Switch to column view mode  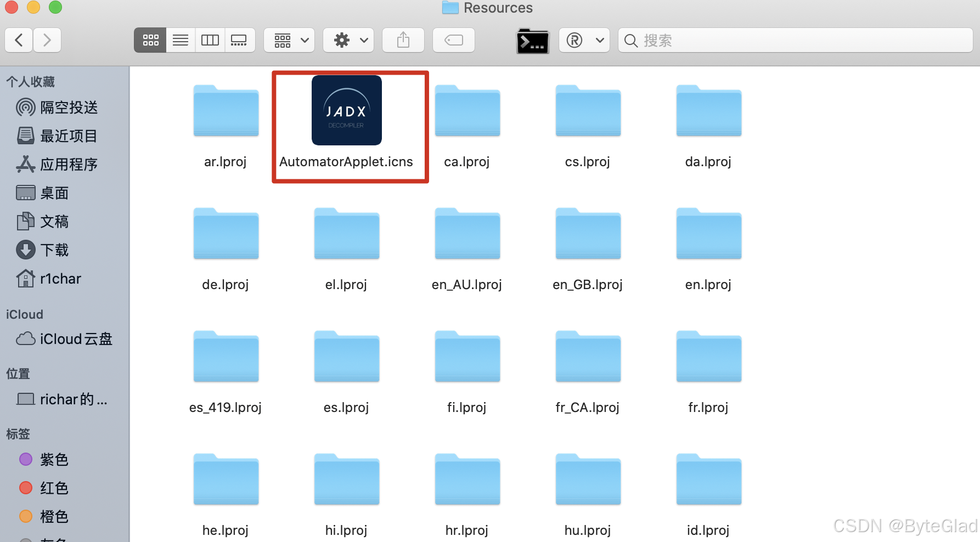210,40
